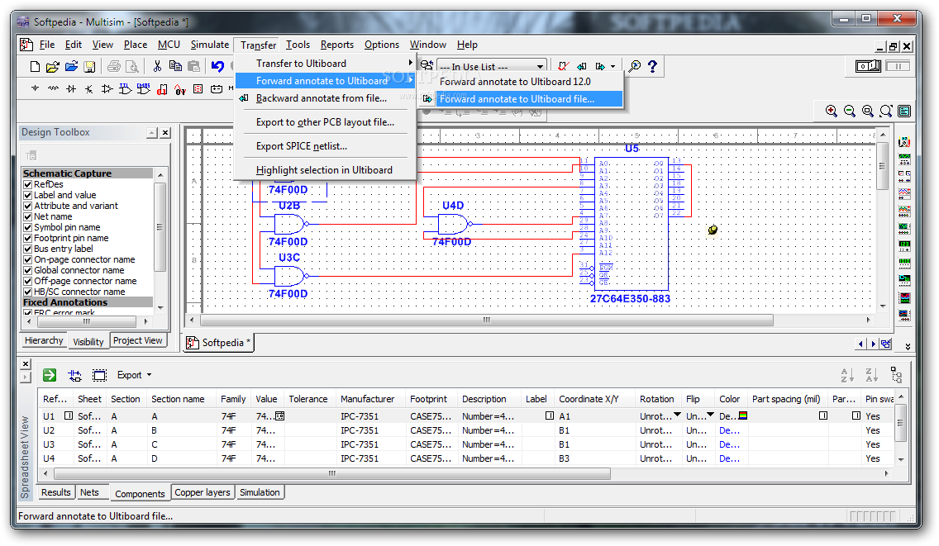Click the blue Help question mark icon
This screenshot has height=546, width=939.
click(x=653, y=66)
